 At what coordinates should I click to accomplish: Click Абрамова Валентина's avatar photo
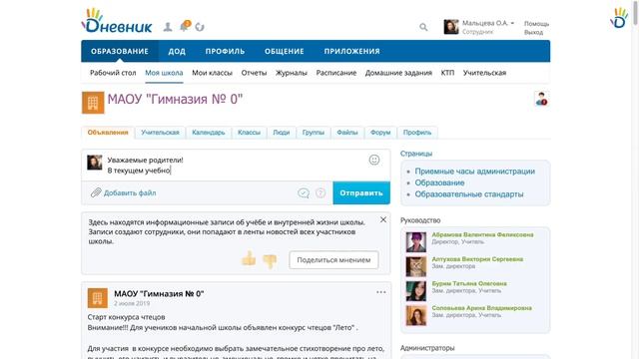pyautogui.click(x=416, y=242)
